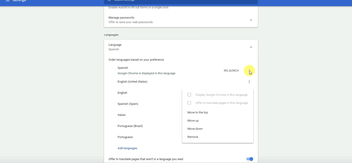Open more actions menu for Spanish
The height and width of the screenshot is (163, 352).
[x=249, y=70]
